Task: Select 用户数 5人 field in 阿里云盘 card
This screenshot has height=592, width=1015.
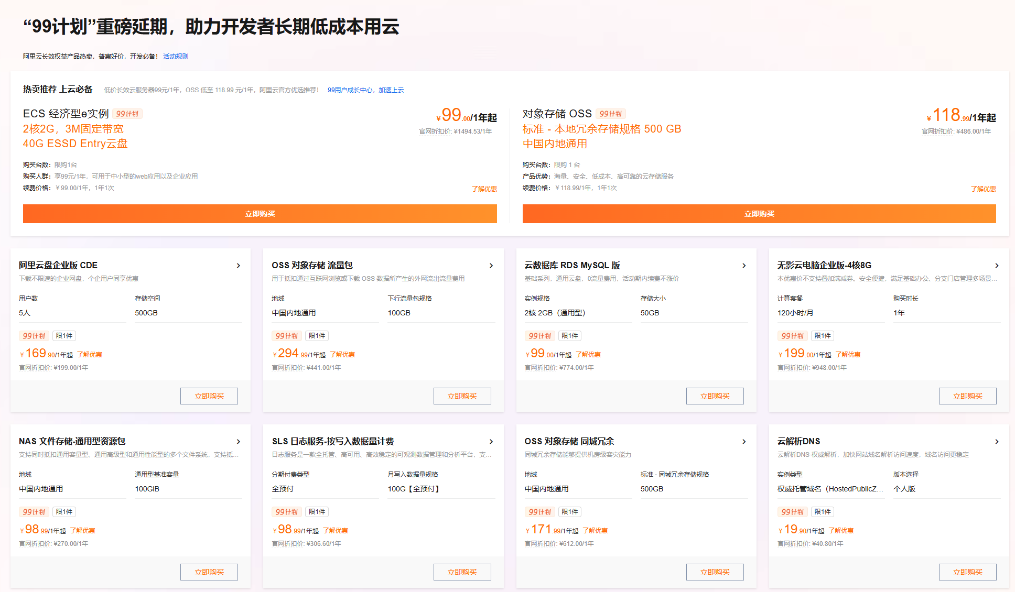Action: coord(72,313)
